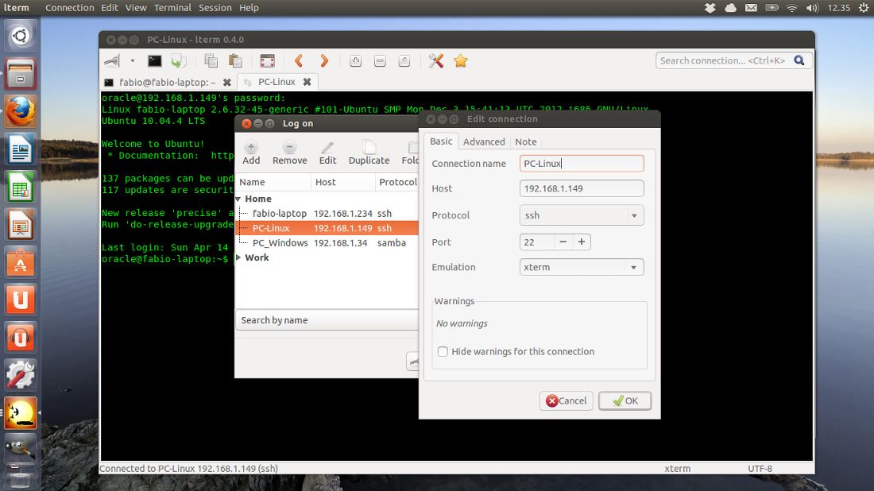This screenshot has width=874, height=491.
Task: Enable Hide warnings for this connection
Action: (x=443, y=351)
